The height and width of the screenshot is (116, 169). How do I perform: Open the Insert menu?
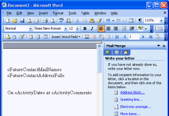pos(43,13)
